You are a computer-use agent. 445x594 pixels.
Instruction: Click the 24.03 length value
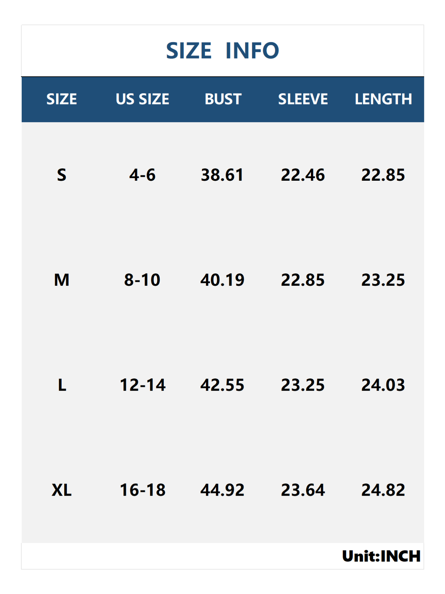[383, 385]
